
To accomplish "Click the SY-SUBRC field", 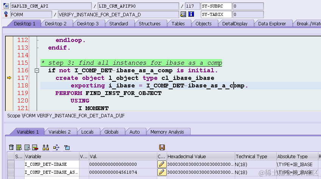I will pyautogui.click(x=216, y=6).
